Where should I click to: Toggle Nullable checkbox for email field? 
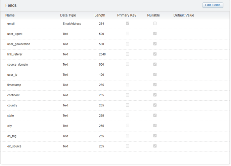(155, 24)
